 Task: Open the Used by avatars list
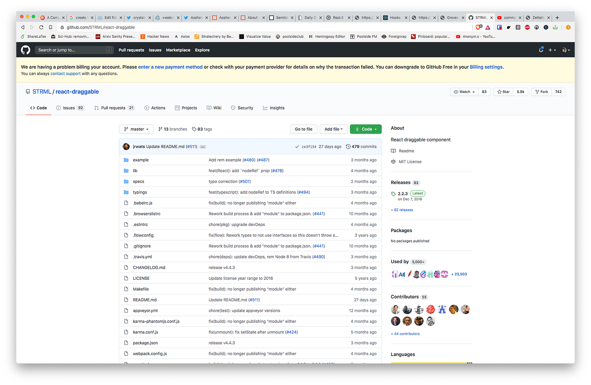pyautogui.click(x=420, y=274)
